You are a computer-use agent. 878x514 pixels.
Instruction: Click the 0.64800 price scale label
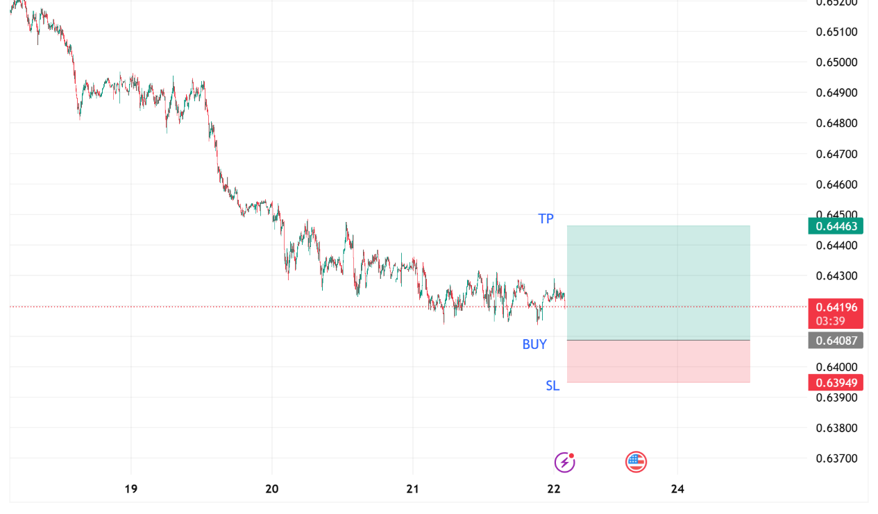(x=836, y=123)
